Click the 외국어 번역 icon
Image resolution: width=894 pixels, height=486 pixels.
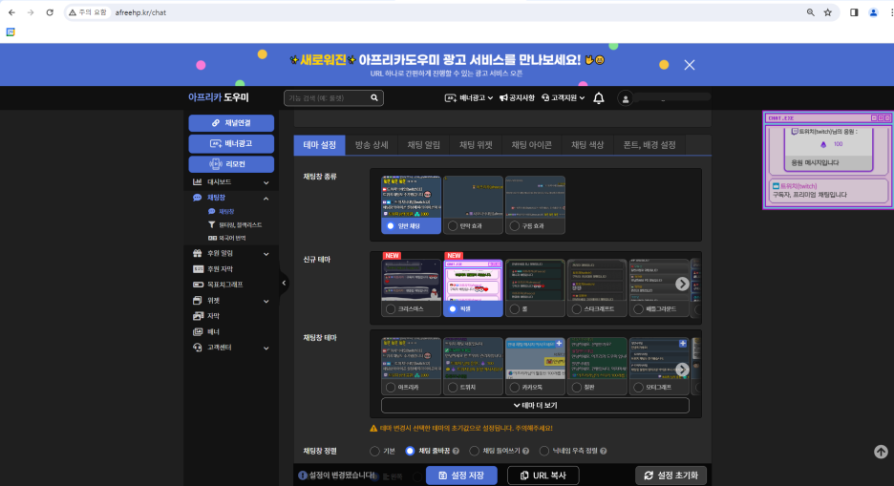coord(212,238)
